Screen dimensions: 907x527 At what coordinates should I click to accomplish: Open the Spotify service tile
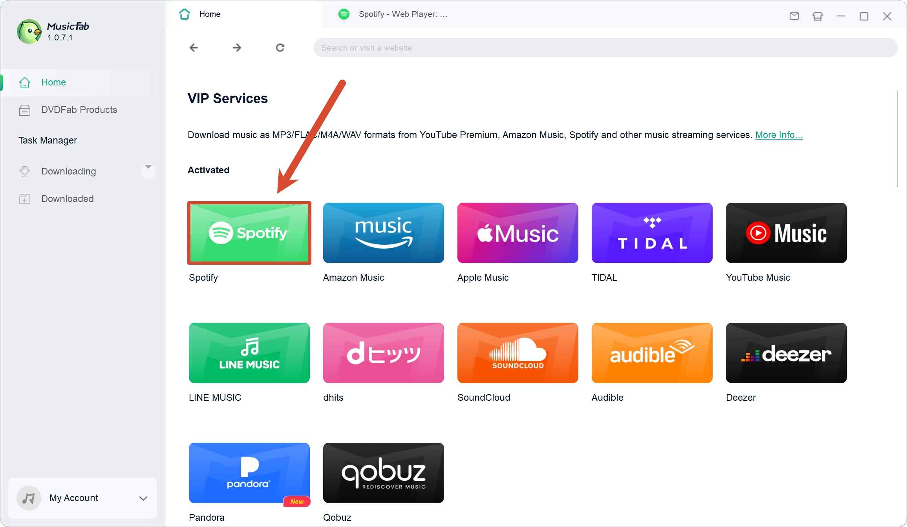[249, 233]
